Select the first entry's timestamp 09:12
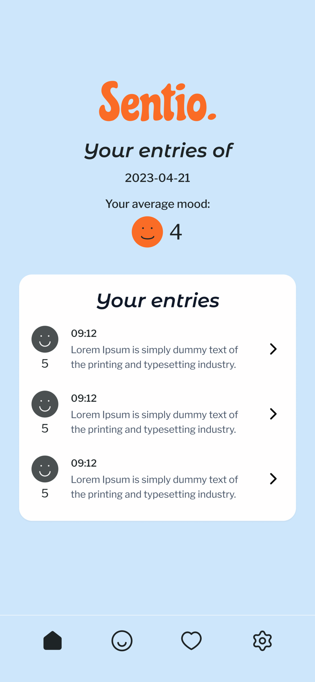The height and width of the screenshot is (682, 315). pyautogui.click(x=84, y=333)
